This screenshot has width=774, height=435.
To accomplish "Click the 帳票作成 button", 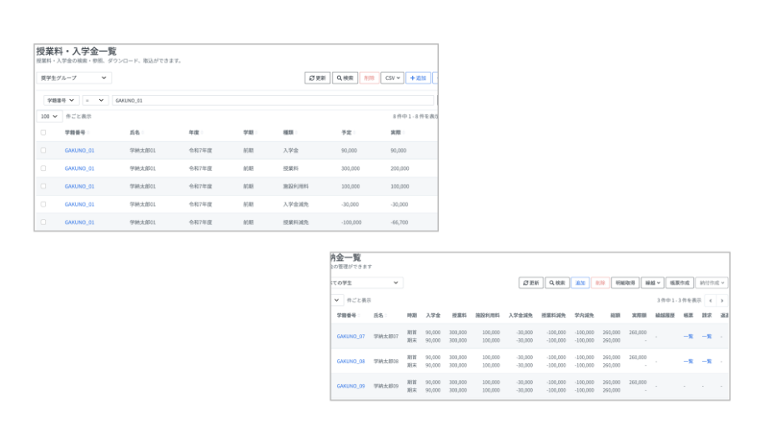I will (x=679, y=283).
